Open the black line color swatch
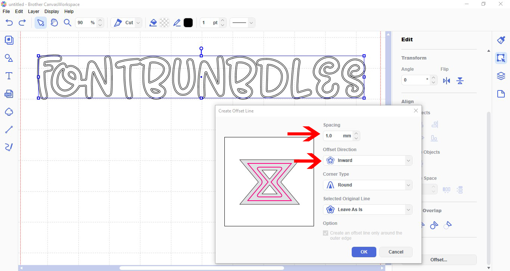Image resolution: width=510 pixels, height=271 pixels. 188,23
